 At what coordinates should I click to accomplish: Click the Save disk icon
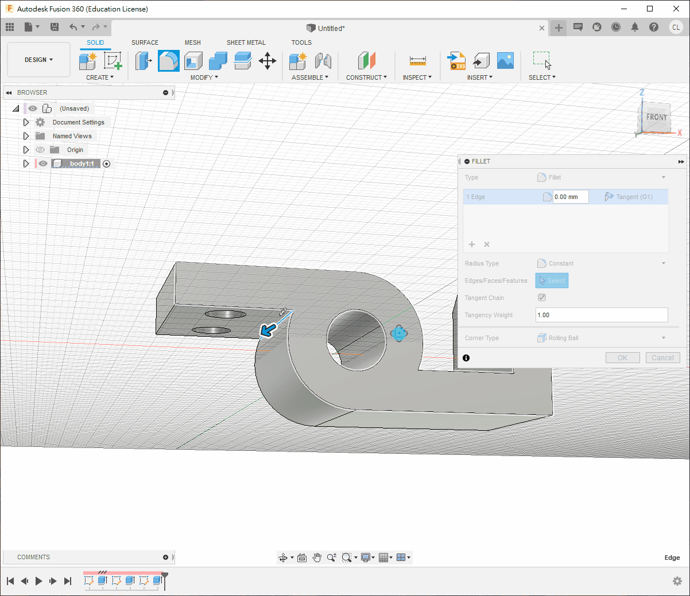[55, 27]
